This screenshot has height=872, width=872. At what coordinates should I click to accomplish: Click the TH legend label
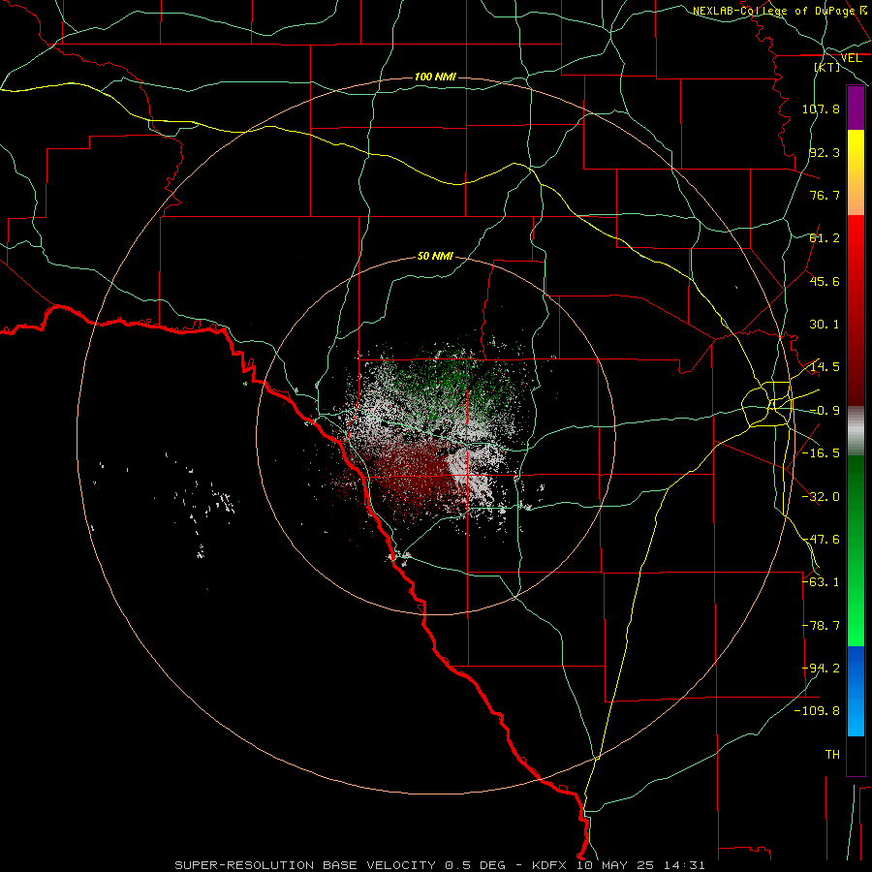(x=832, y=755)
